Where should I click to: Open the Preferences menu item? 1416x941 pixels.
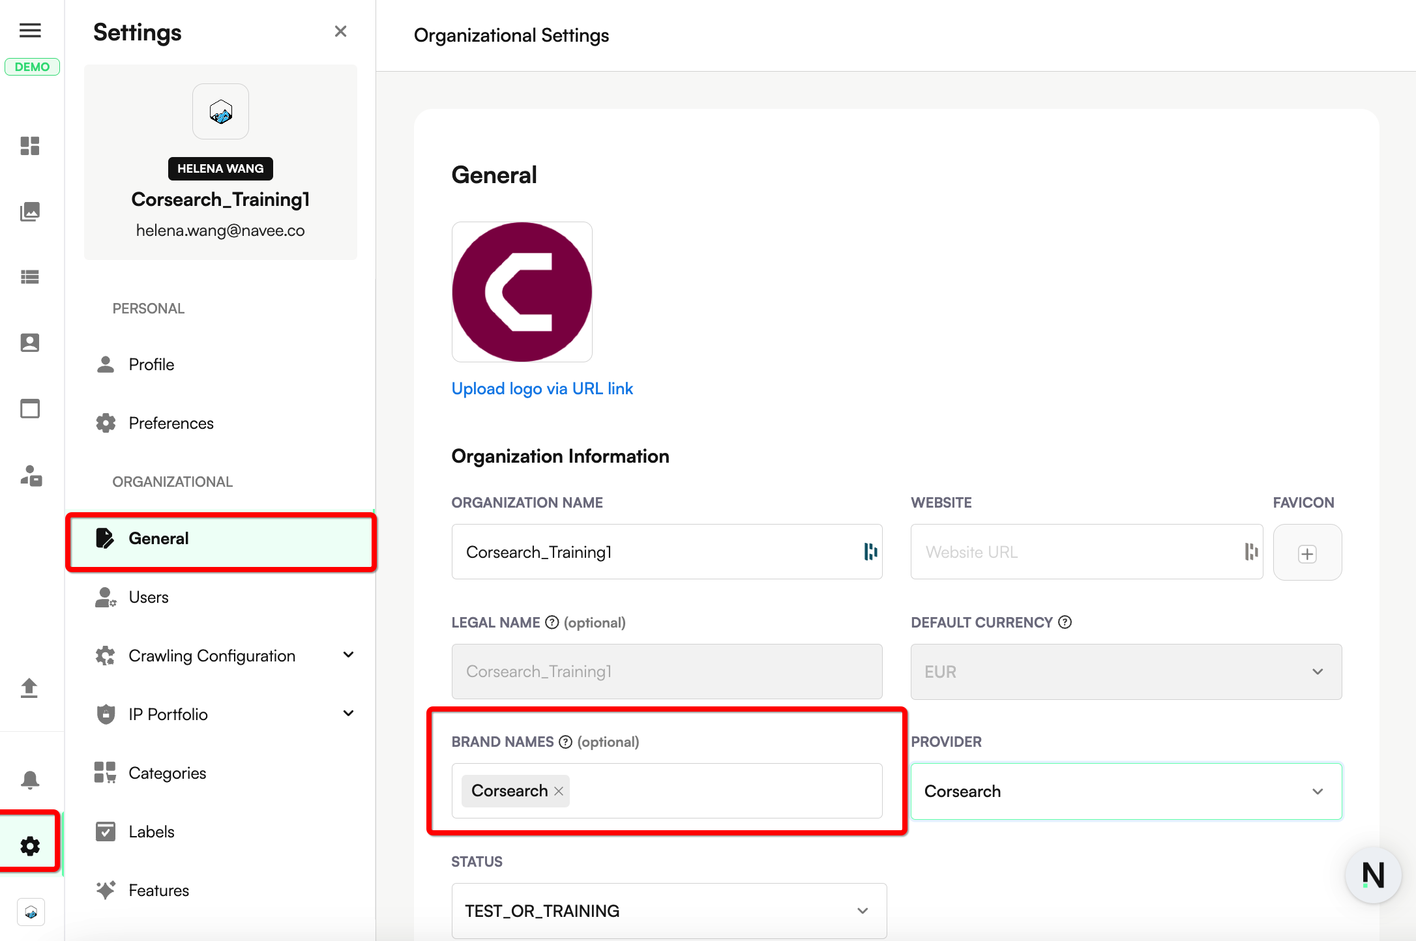(x=171, y=423)
